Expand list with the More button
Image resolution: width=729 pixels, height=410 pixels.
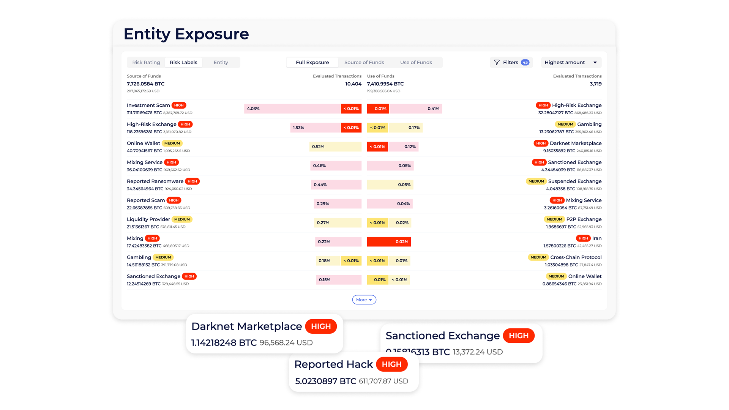point(364,300)
